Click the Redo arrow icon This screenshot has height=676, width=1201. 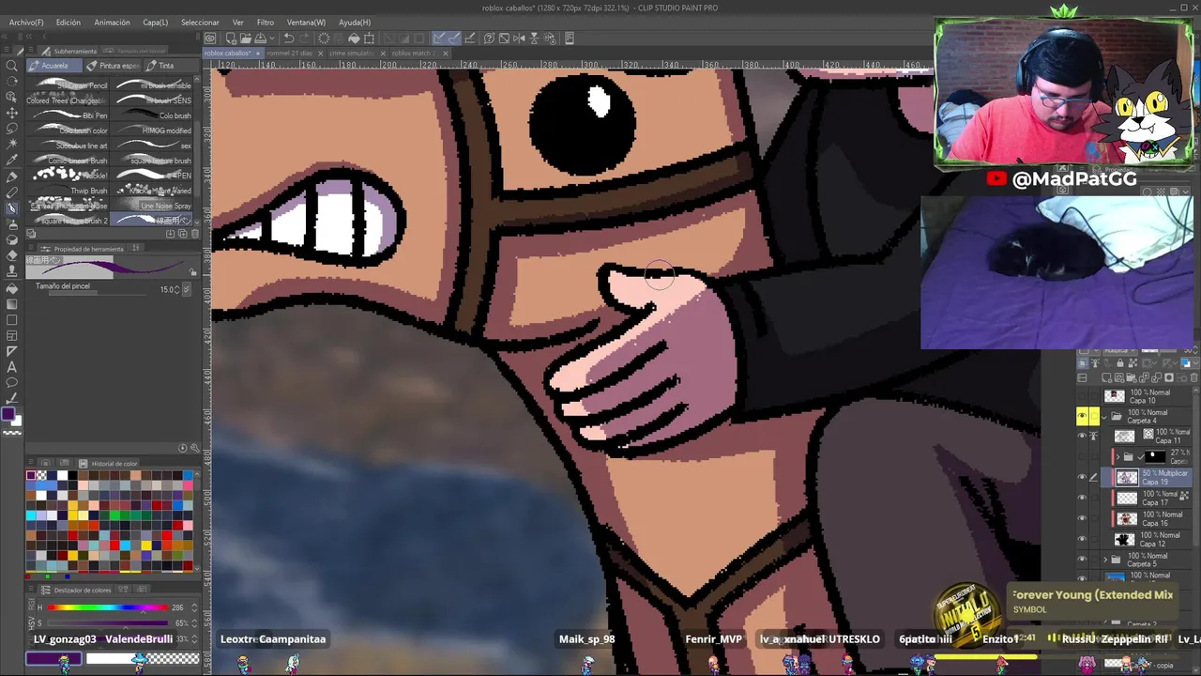click(x=303, y=38)
